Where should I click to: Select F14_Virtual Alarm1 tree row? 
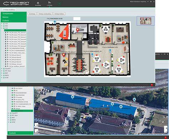pyautogui.click(x=15, y=55)
